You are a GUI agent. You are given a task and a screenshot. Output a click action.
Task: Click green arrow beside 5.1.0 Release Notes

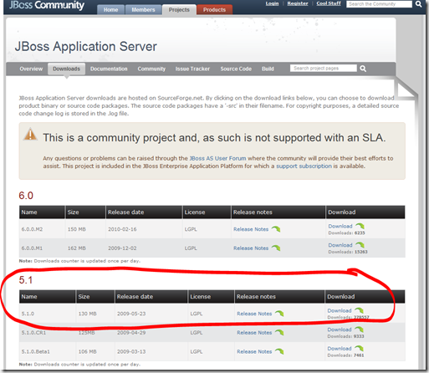point(279,314)
